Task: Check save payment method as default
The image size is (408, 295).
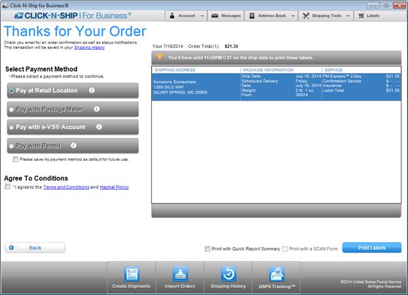Action: click(16, 159)
